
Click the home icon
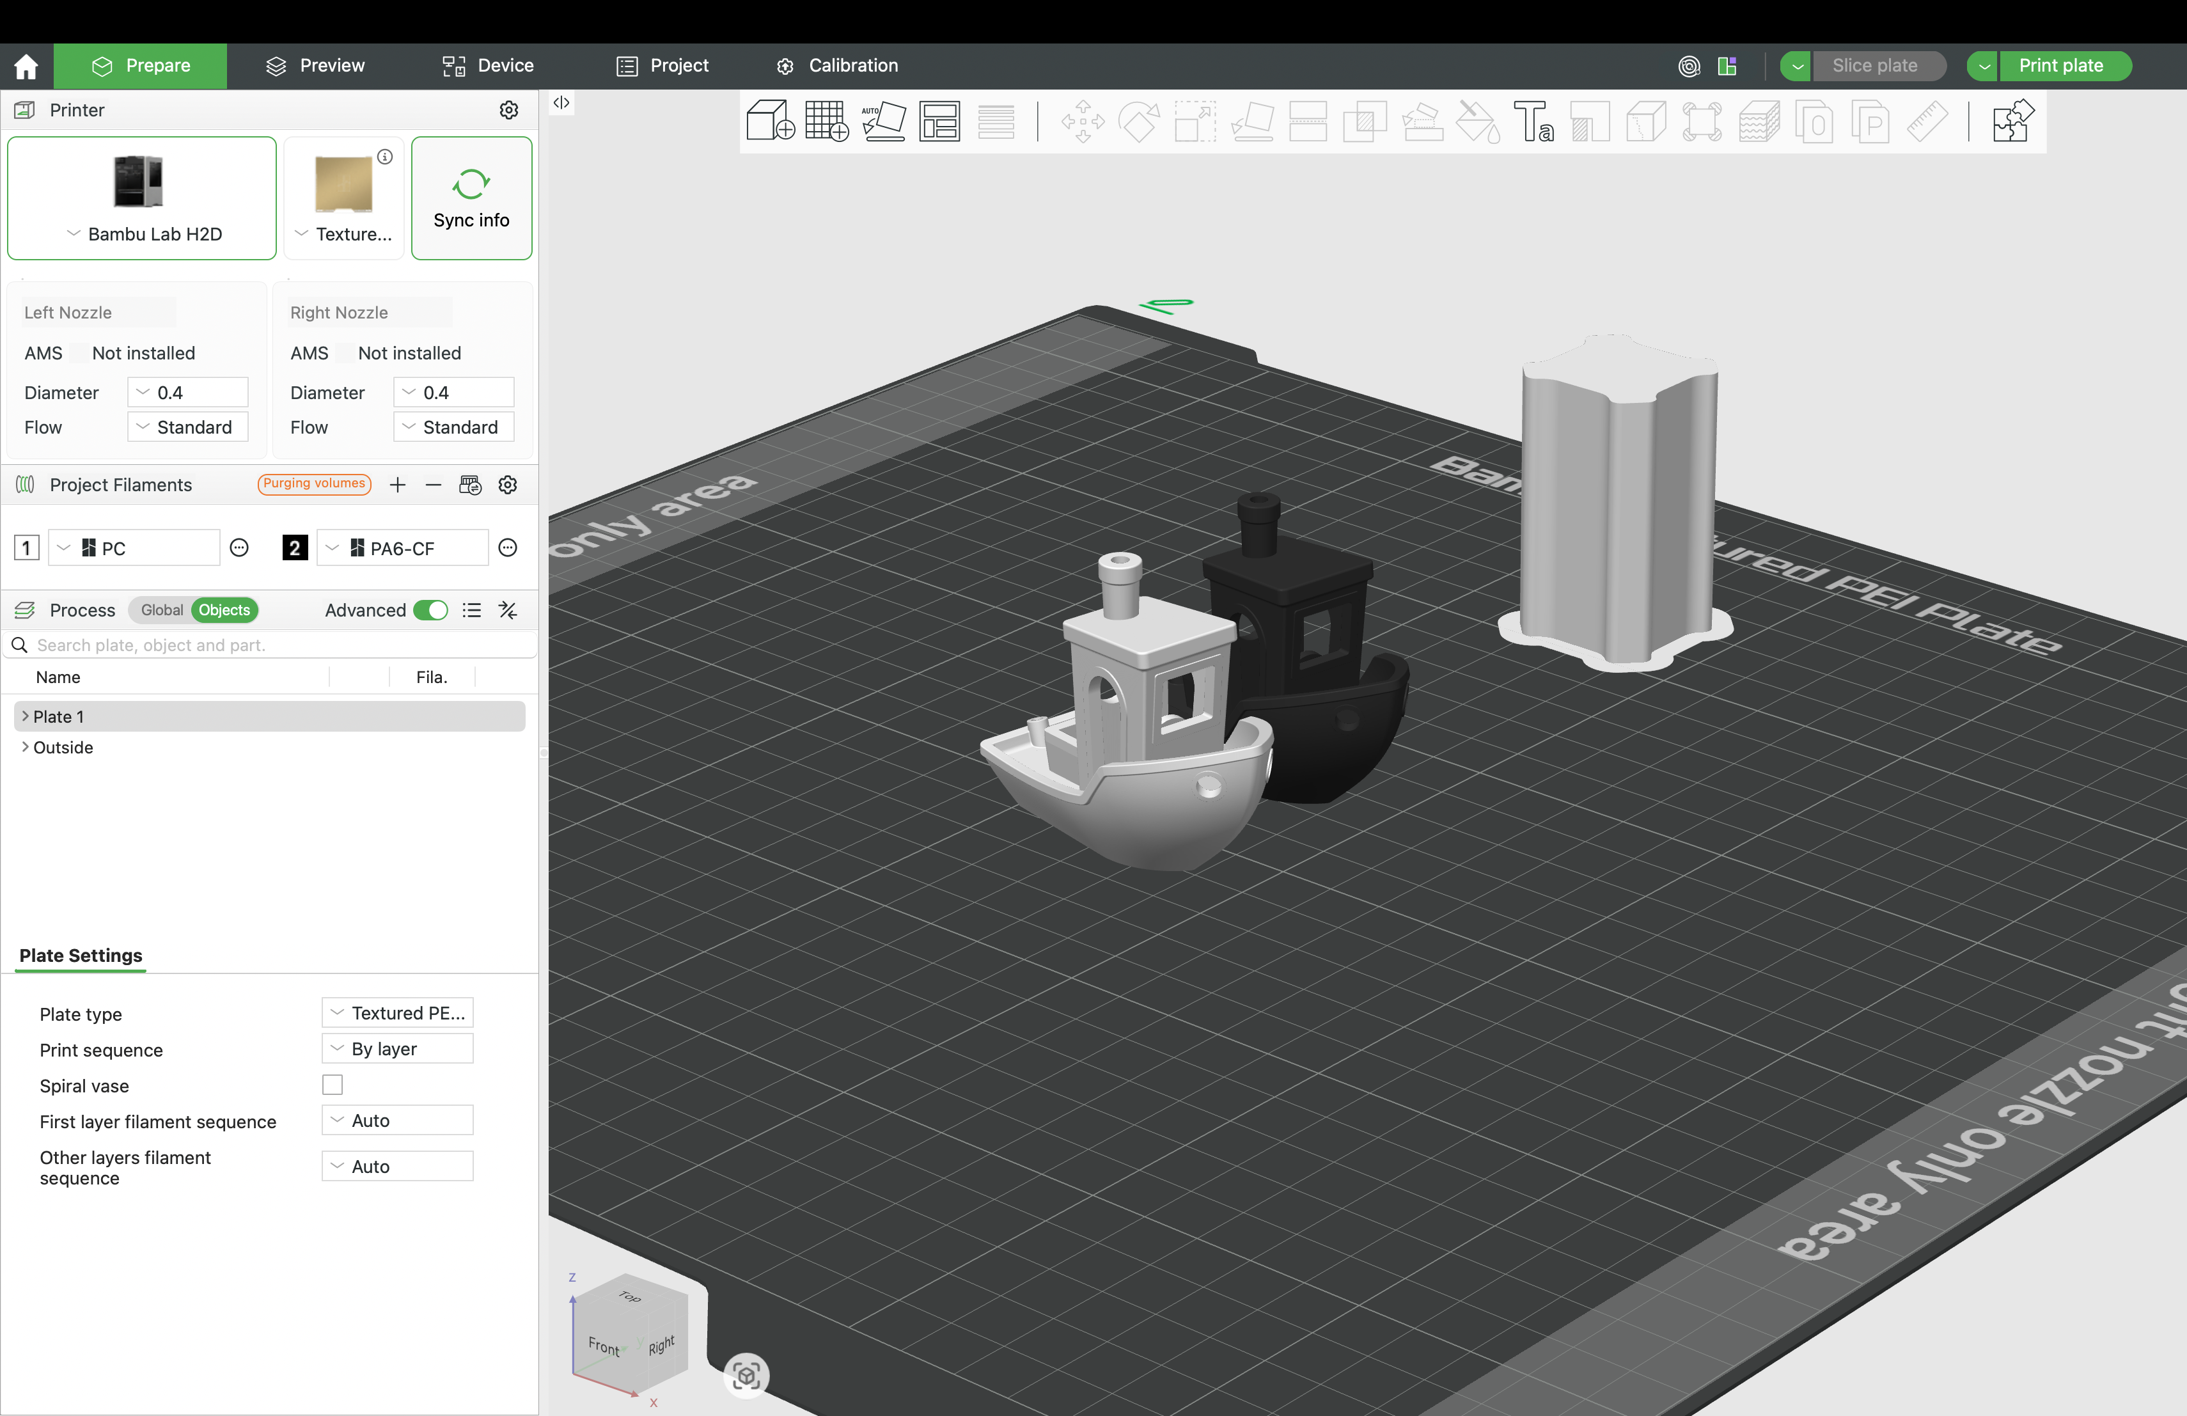26,66
